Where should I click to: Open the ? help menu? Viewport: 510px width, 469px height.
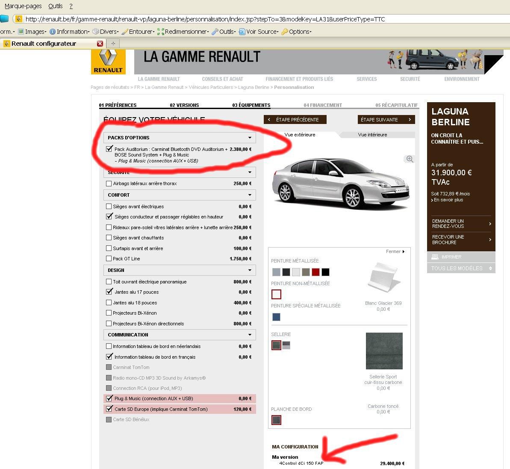(71, 6)
